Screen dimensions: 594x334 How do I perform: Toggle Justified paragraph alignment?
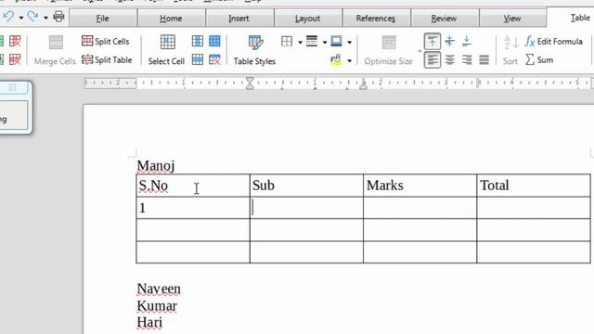484,59
